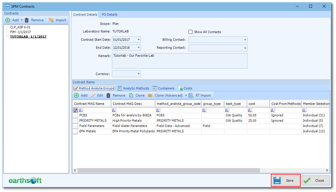Click the Member Selection column header
Image resolution: width=336 pixels, height=192 pixels.
pos(316,104)
